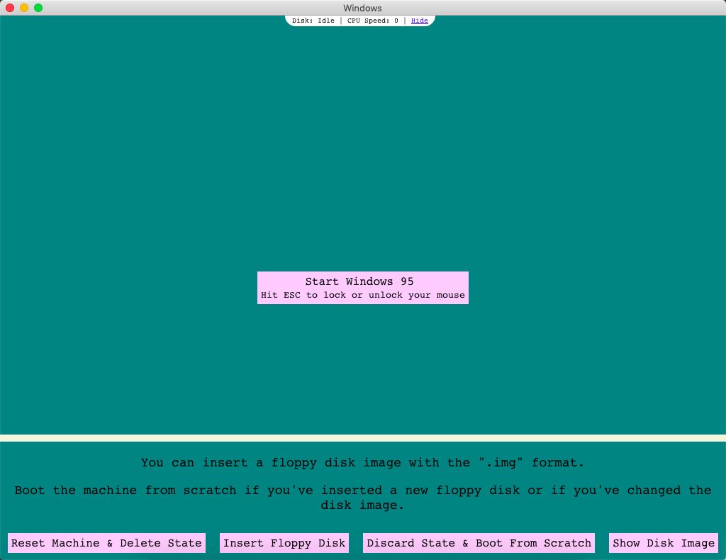Click Reset Machine & Delete State
726x560 pixels.
(x=106, y=543)
